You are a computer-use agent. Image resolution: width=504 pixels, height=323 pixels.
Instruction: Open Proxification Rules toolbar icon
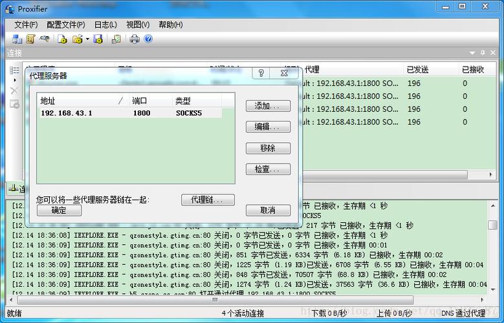click(30, 39)
